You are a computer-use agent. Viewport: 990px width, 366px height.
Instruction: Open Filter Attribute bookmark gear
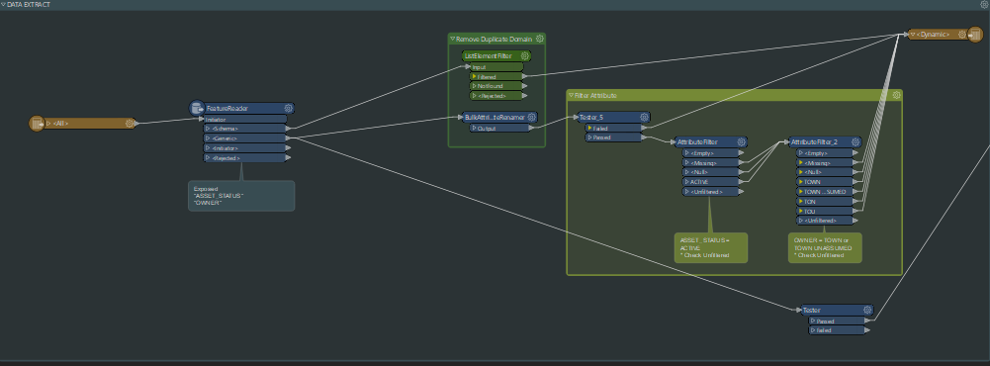coord(897,95)
